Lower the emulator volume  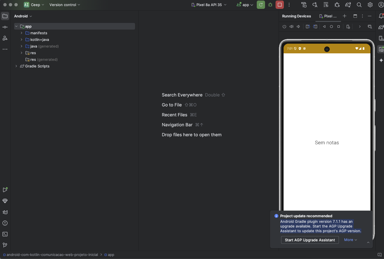coord(298,27)
